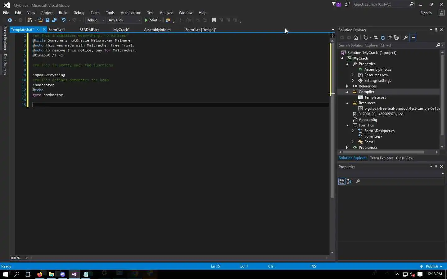Image resolution: width=447 pixels, height=279 pixels.
Task: Open Firefox from the taskbar
Action: [x=40, y=274]
